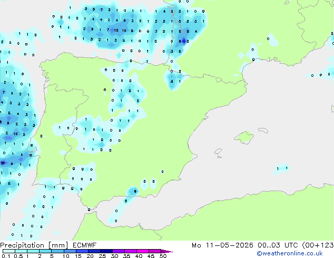The width and height of the screenshot is (334, 258).
Task: Pick the 20–25 mm legend swatch
Action: point(94,251)
